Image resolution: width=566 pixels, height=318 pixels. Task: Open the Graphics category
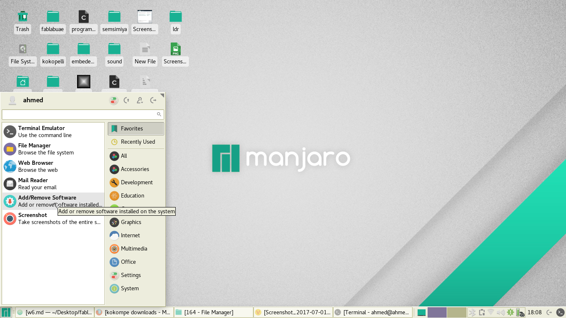(136, 222)
